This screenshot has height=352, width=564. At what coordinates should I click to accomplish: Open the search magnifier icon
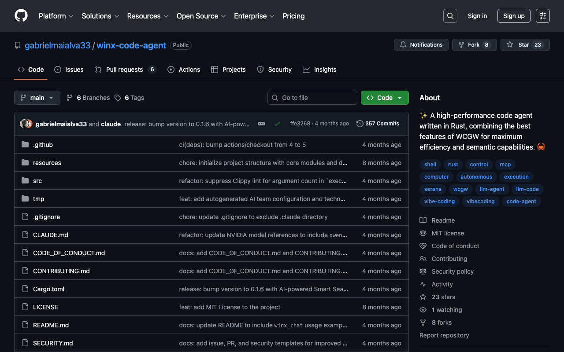pos(450,16)
